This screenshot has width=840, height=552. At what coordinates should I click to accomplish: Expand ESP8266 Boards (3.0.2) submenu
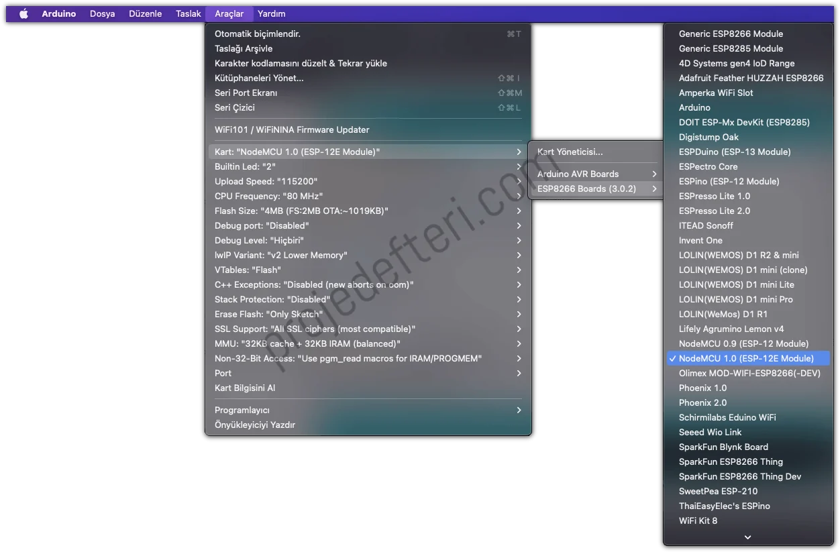tap(596, 188)
